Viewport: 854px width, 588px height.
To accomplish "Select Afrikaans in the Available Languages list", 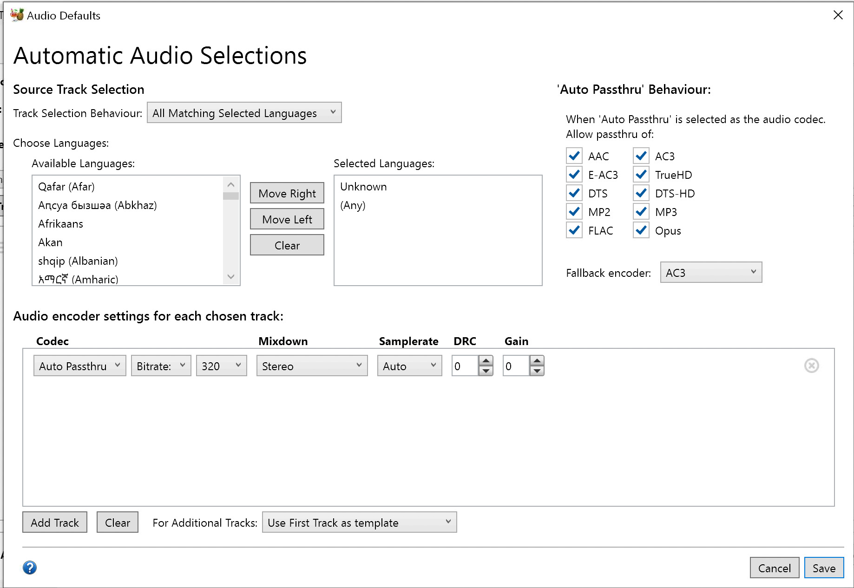I will [x=61, y=224].
